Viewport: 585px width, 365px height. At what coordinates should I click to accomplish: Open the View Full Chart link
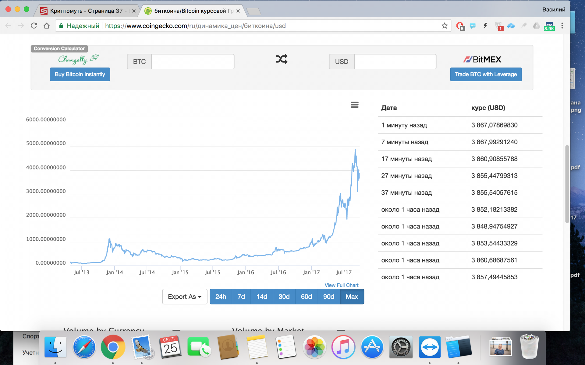[341, 285]
